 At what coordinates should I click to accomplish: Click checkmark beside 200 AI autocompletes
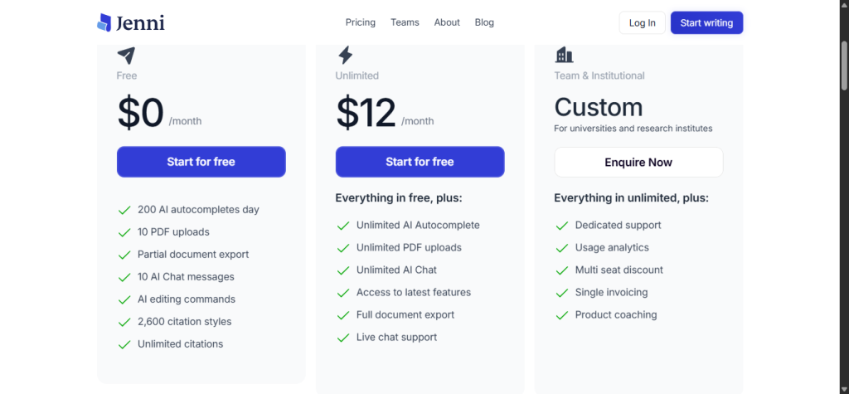124,210
